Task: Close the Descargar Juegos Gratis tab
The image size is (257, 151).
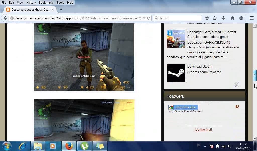Action: pos(53,10)
